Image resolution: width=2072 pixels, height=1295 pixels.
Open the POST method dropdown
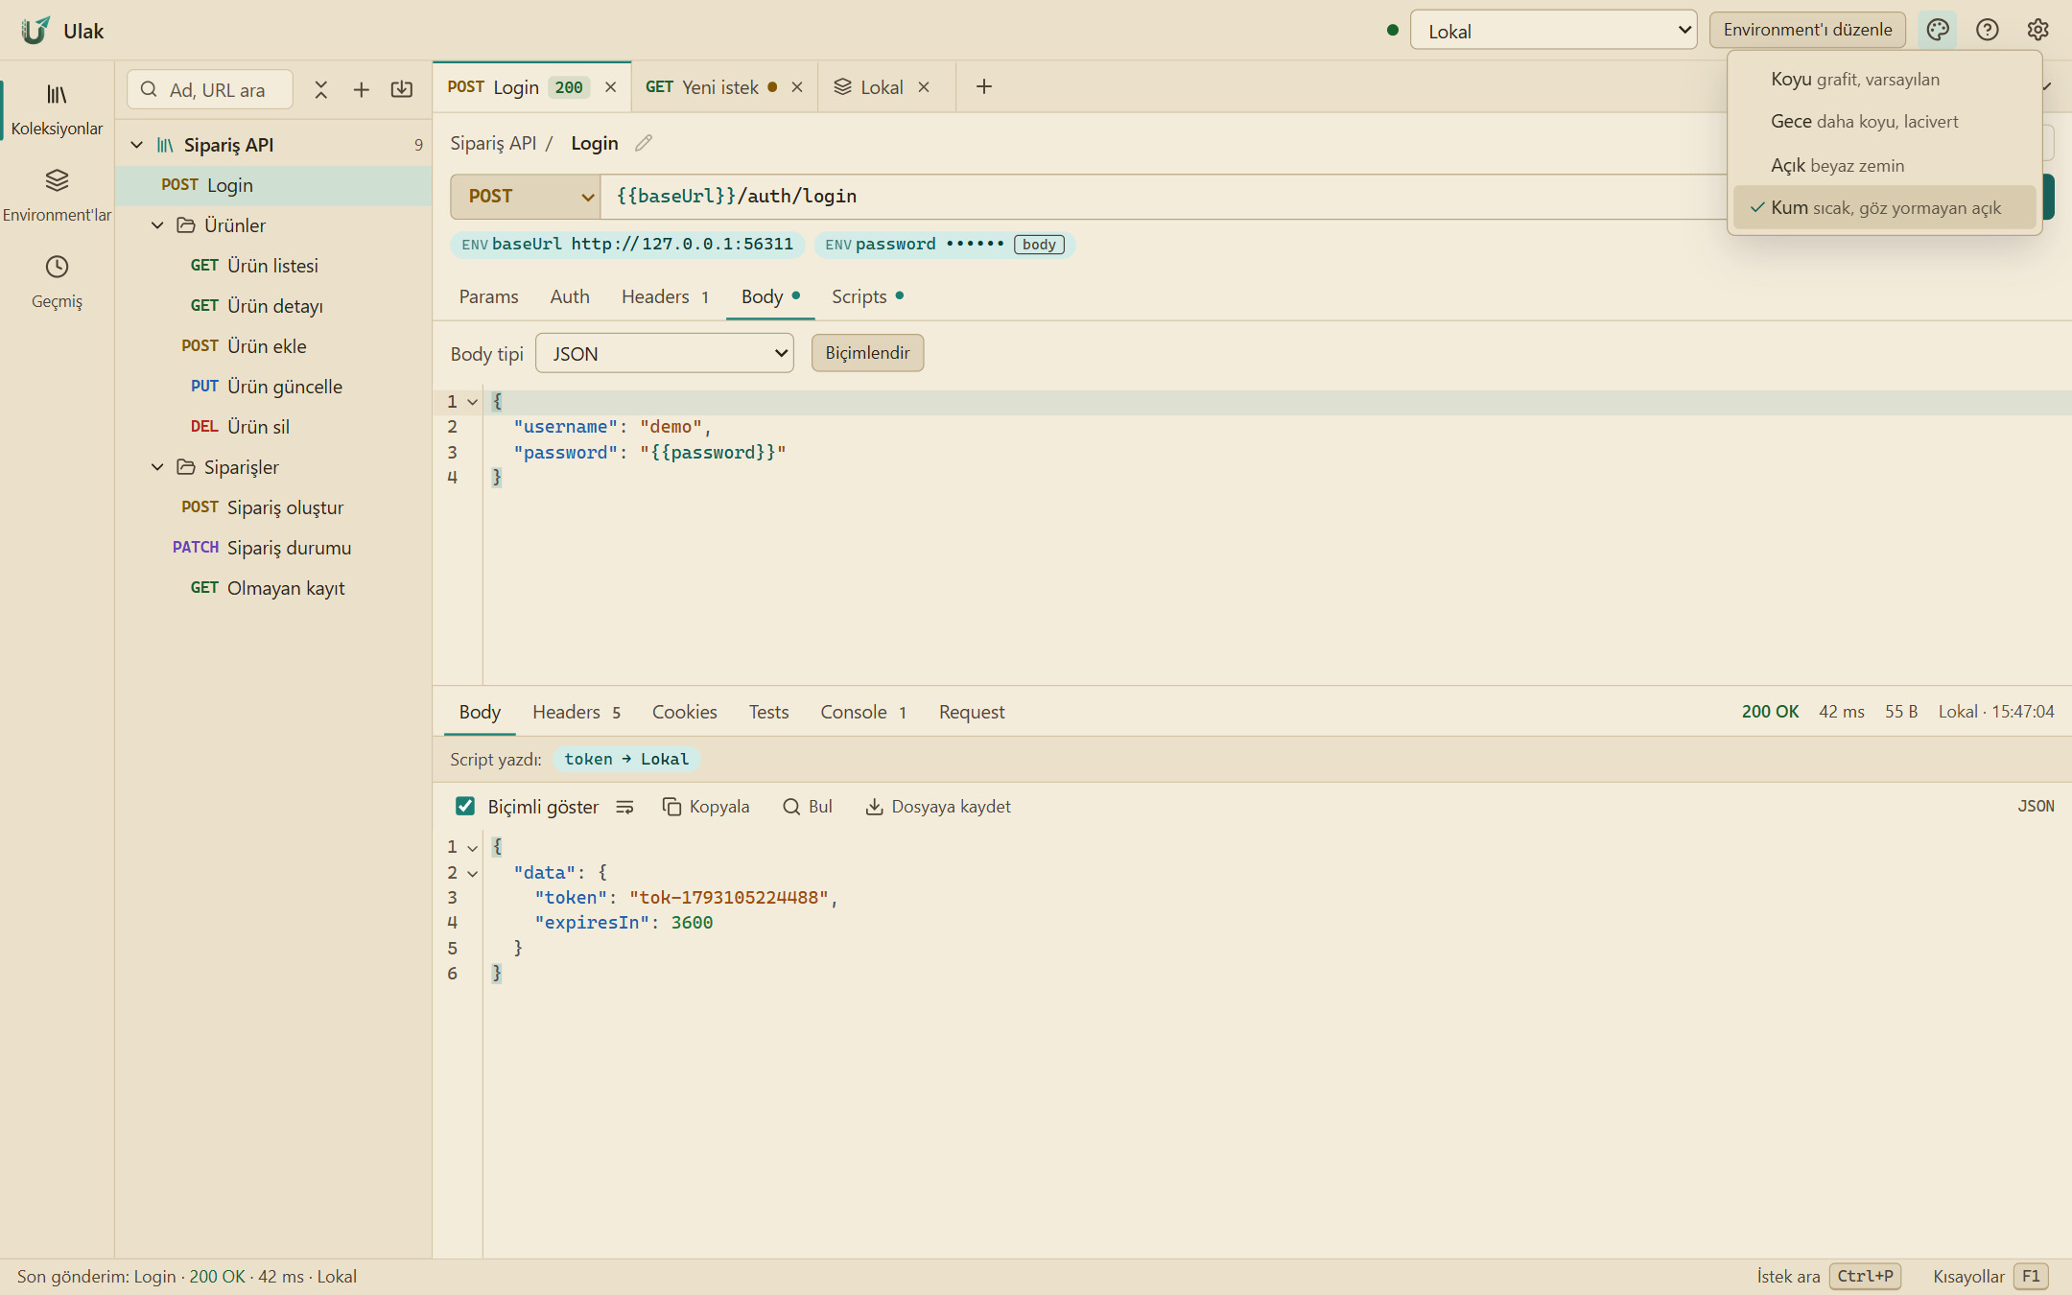[x=526, y=197]
